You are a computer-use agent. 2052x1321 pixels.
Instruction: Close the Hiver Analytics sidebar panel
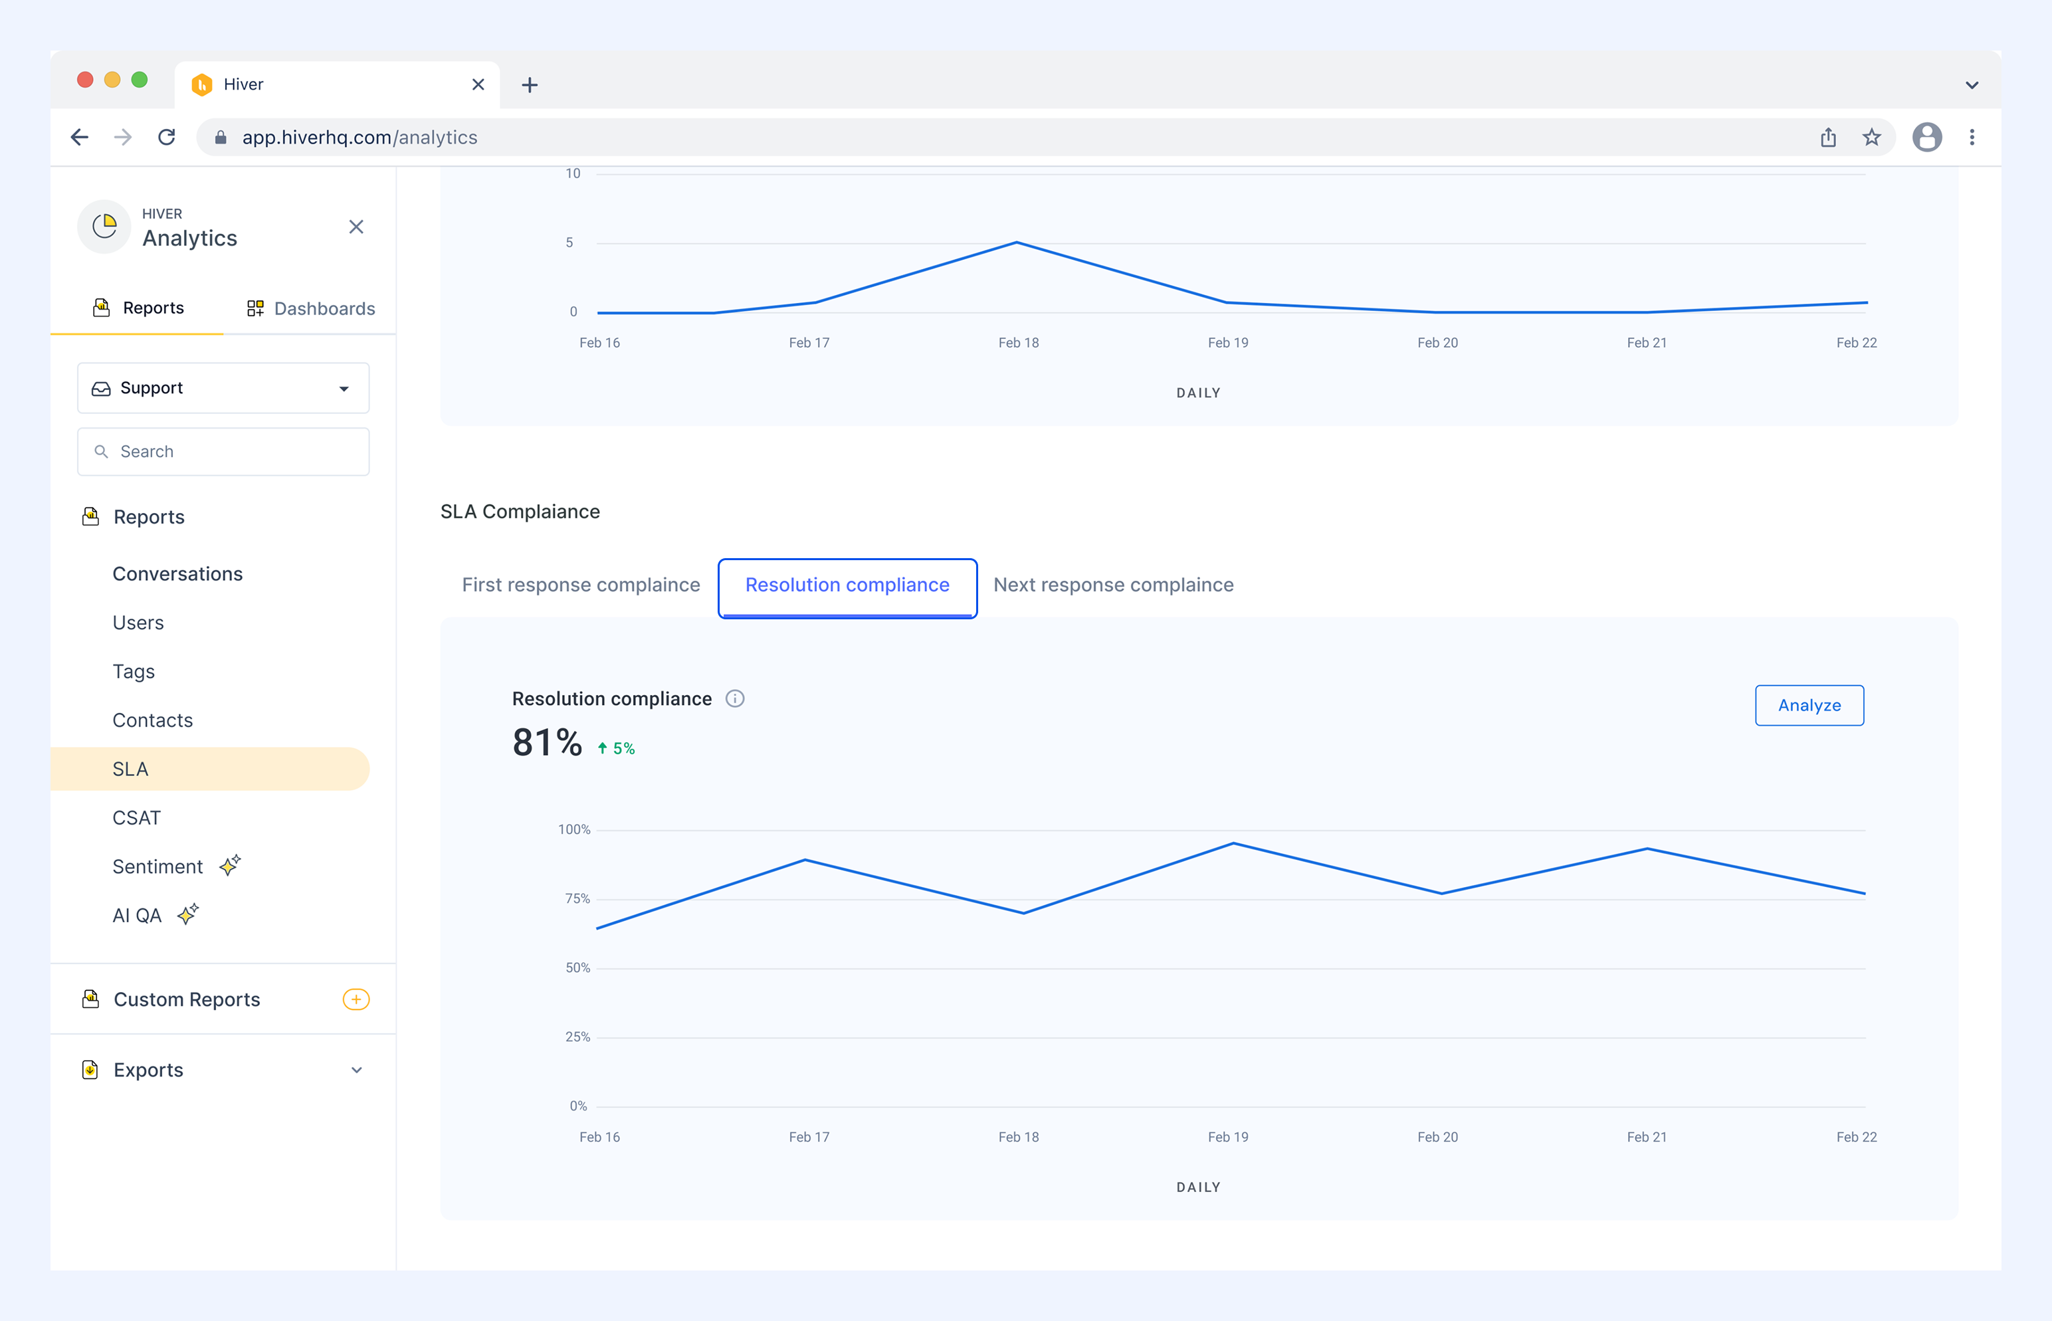pos(356,227)
